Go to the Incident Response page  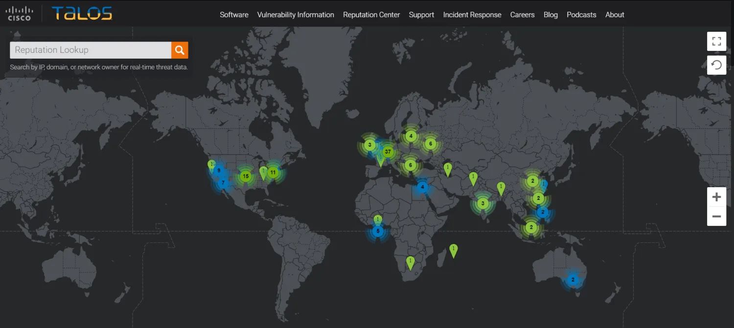point(472,15)
